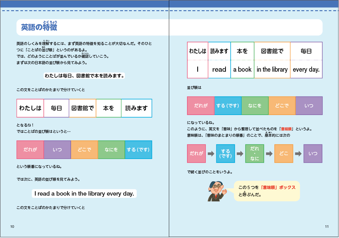The image size is (339, 238).
Task: Select the purple いつ box on left page
Action: [x=57, y=150]
